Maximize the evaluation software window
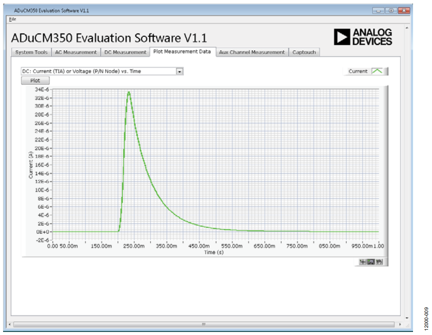The height and width of the screenshot is (335, 432). (x=391, y=11)
